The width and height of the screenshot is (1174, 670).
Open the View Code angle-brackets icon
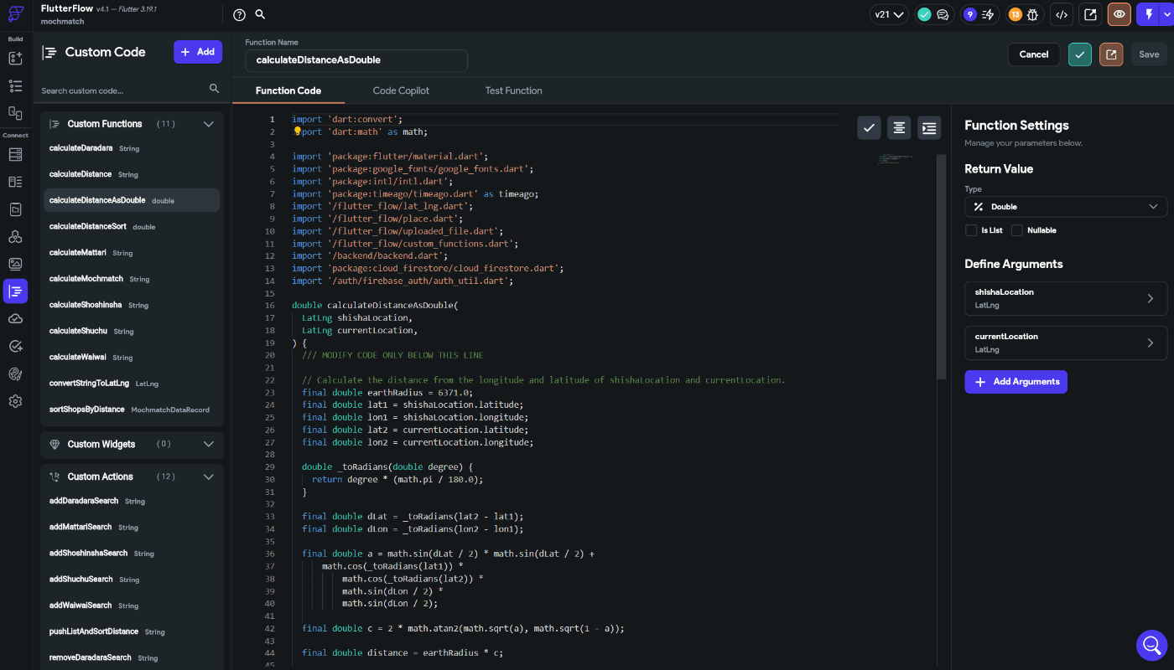[1061, 14]
